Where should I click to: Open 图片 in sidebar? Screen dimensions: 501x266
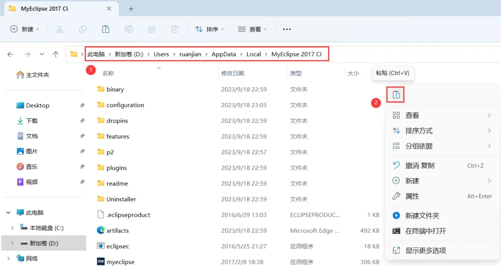click(x=27, y=152)
